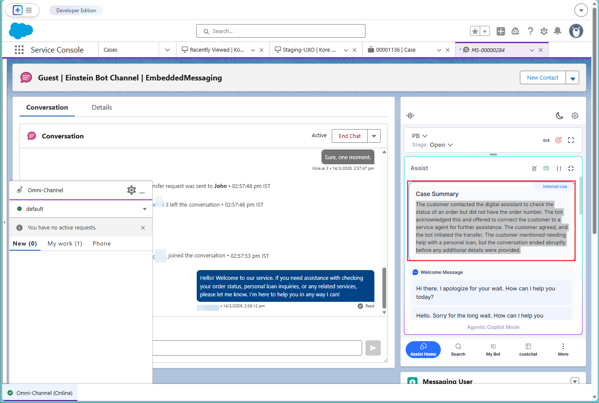The image size is (599, 403).
Task: Open Global Actions plus icon
Action: point(501,31)
